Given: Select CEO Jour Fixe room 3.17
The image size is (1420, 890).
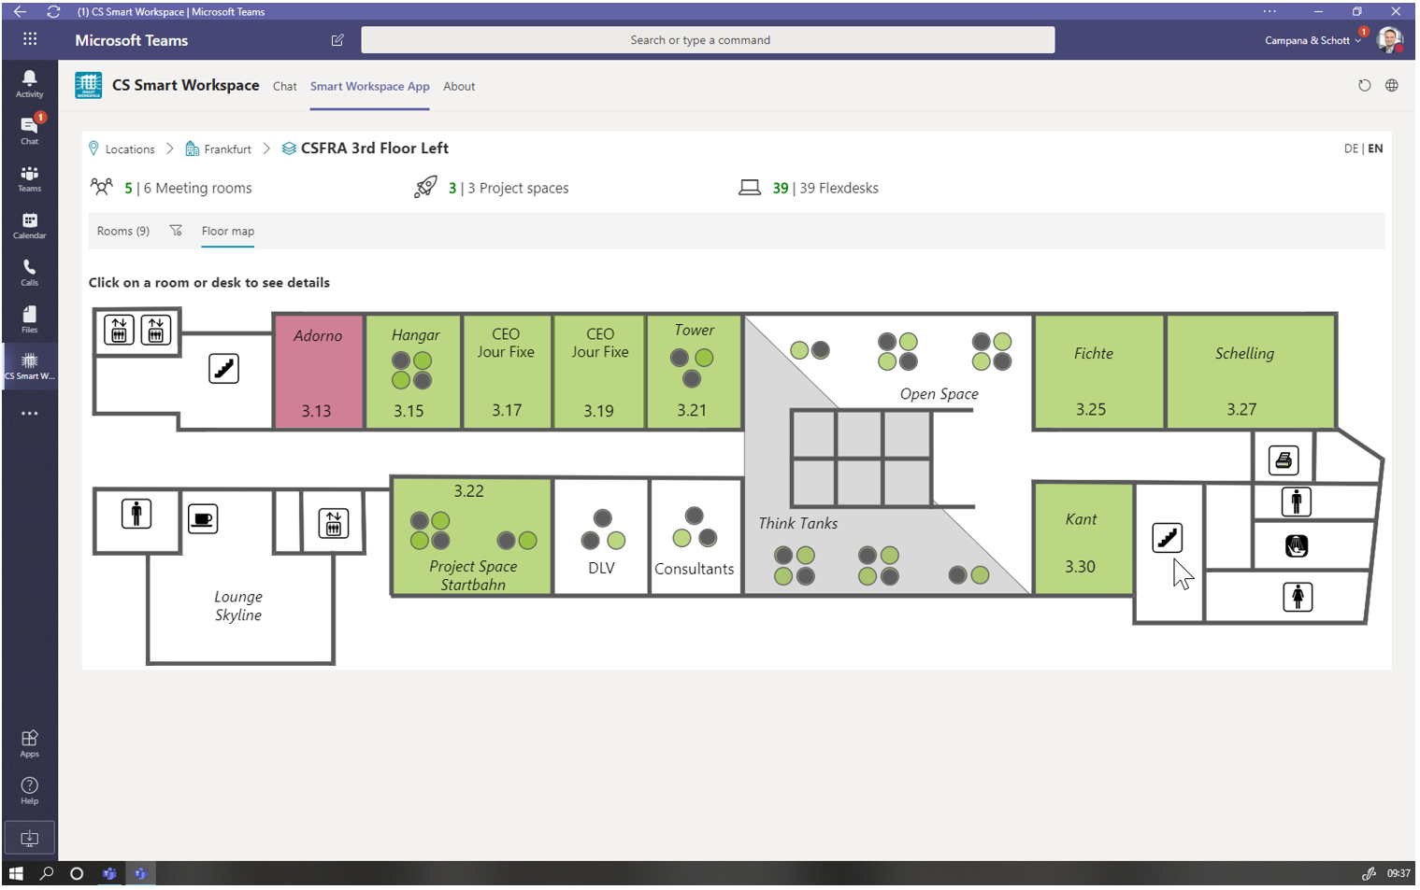Looking at the screenshot, I should [507, 372].
